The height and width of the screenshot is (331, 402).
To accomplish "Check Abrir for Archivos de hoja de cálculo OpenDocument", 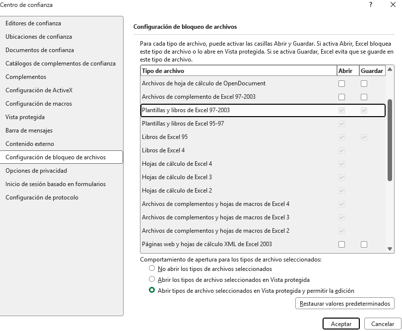I will pyautogui.click(x=341, y=83).
